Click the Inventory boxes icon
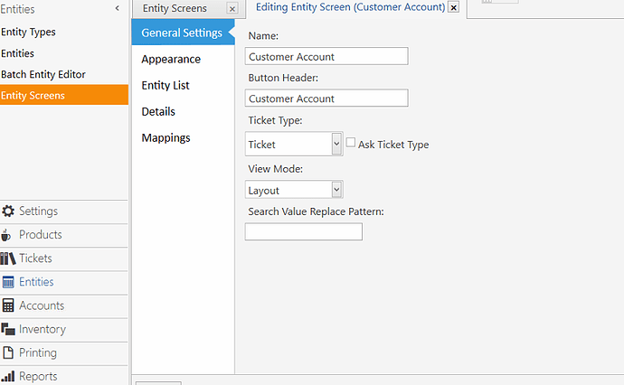 pyautogui.click(x=8, y=329)
